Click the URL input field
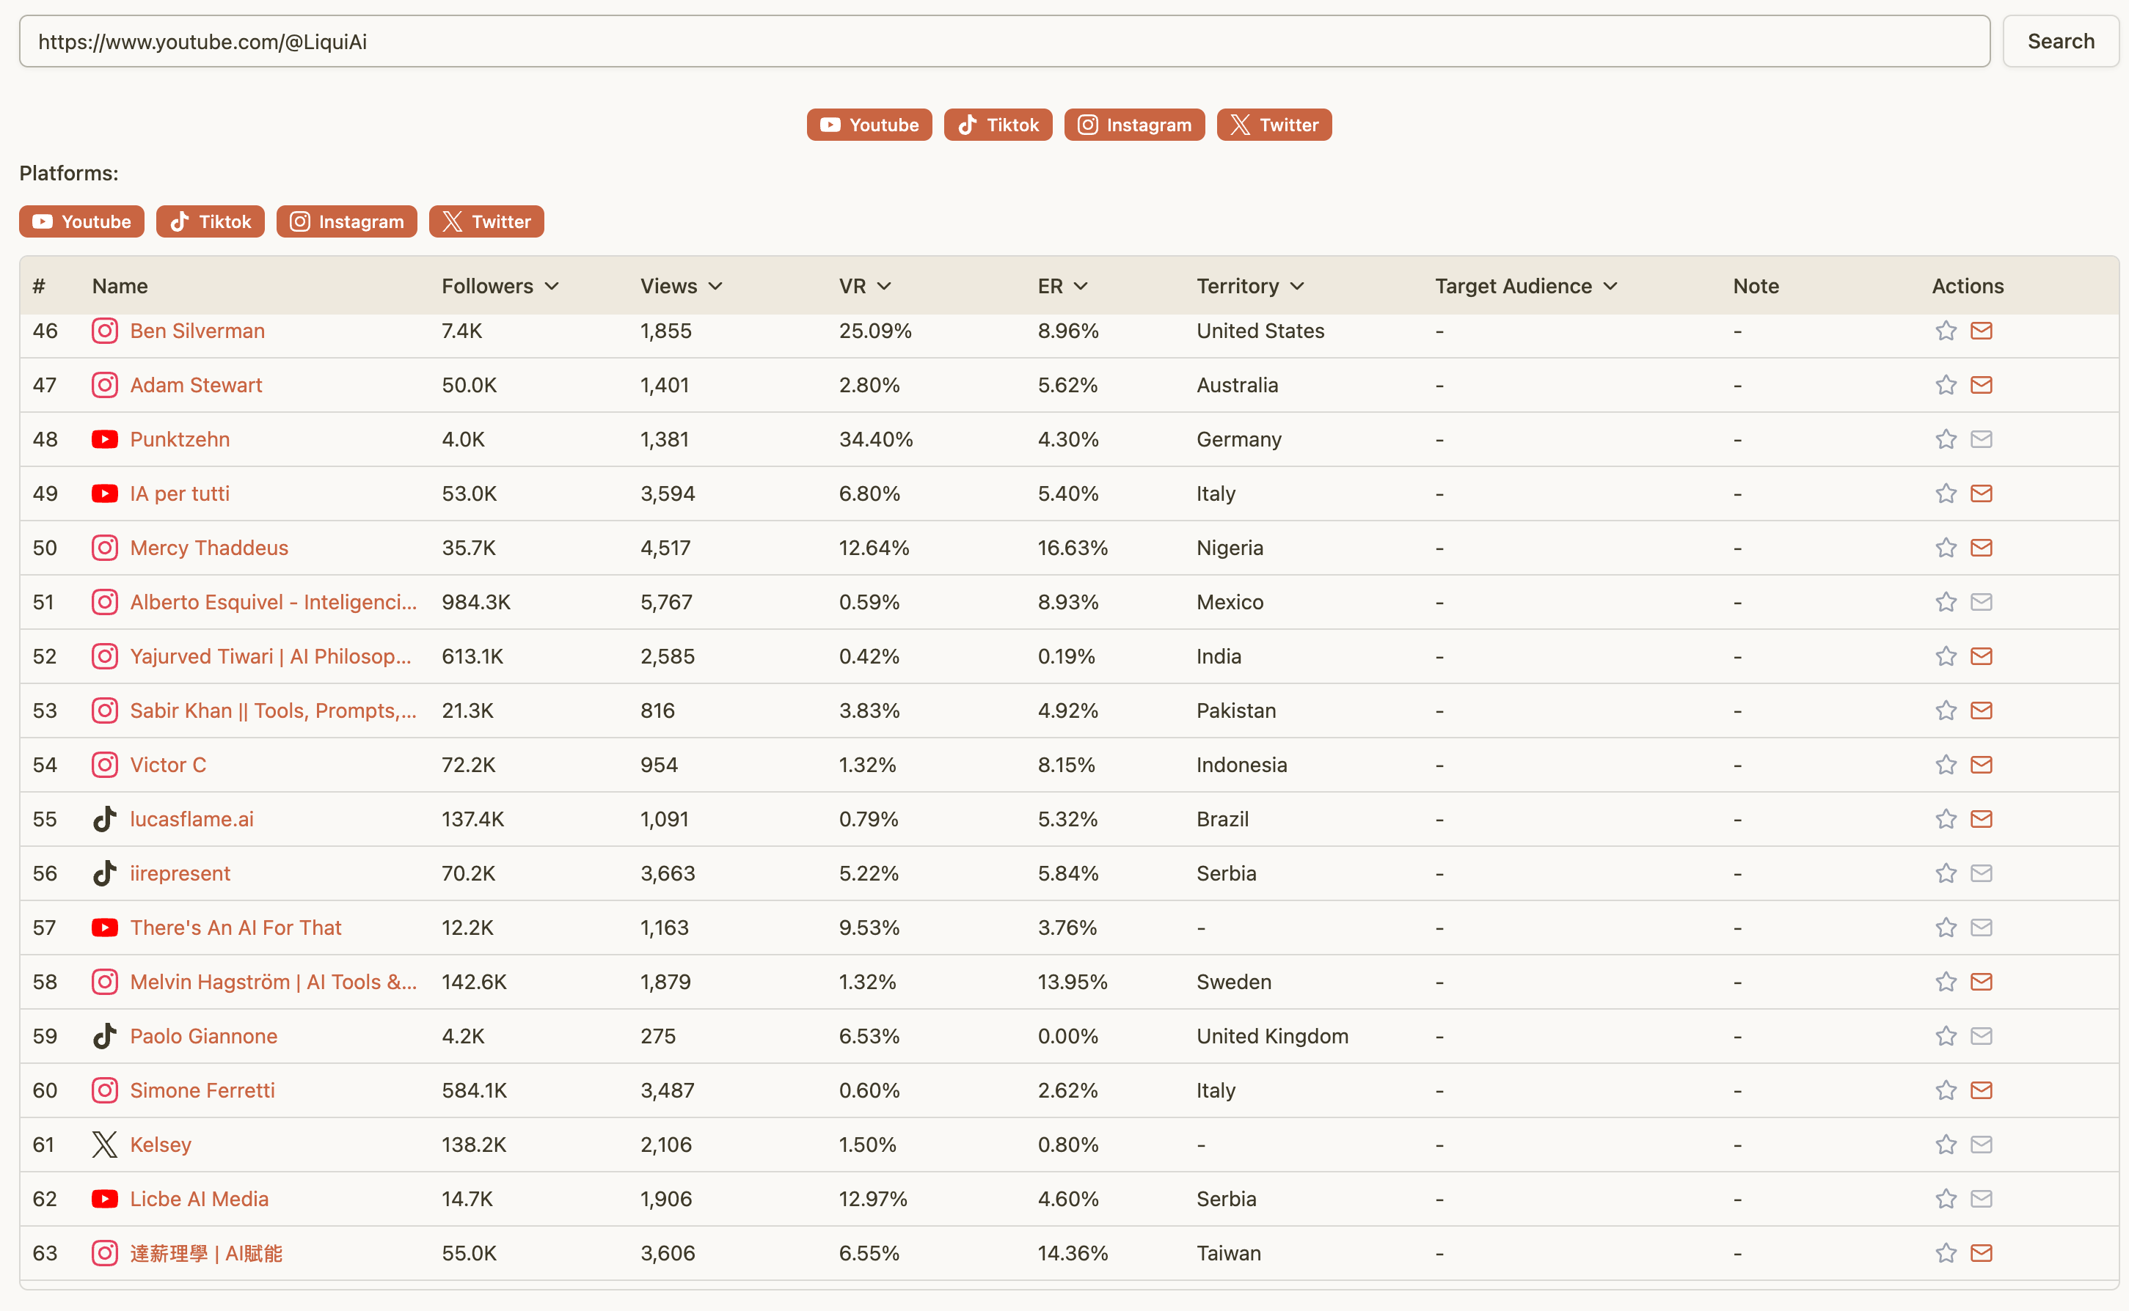Viewport: 2129px width, 1311px height. coord(1004,42)
